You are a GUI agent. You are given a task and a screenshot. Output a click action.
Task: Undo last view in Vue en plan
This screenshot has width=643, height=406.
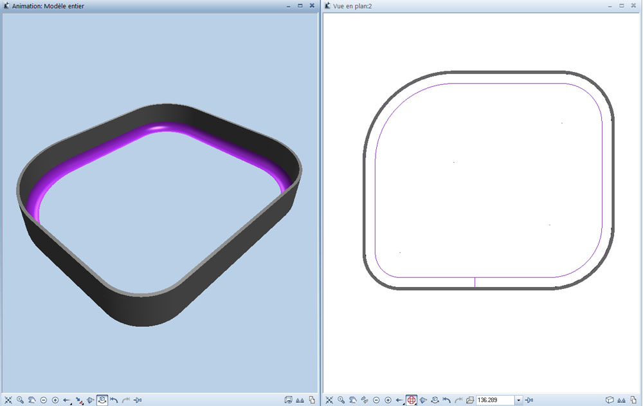447,400
